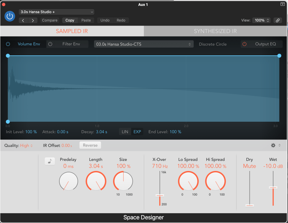Toggle the plug-in power bypass button

(x=10, y=16)
